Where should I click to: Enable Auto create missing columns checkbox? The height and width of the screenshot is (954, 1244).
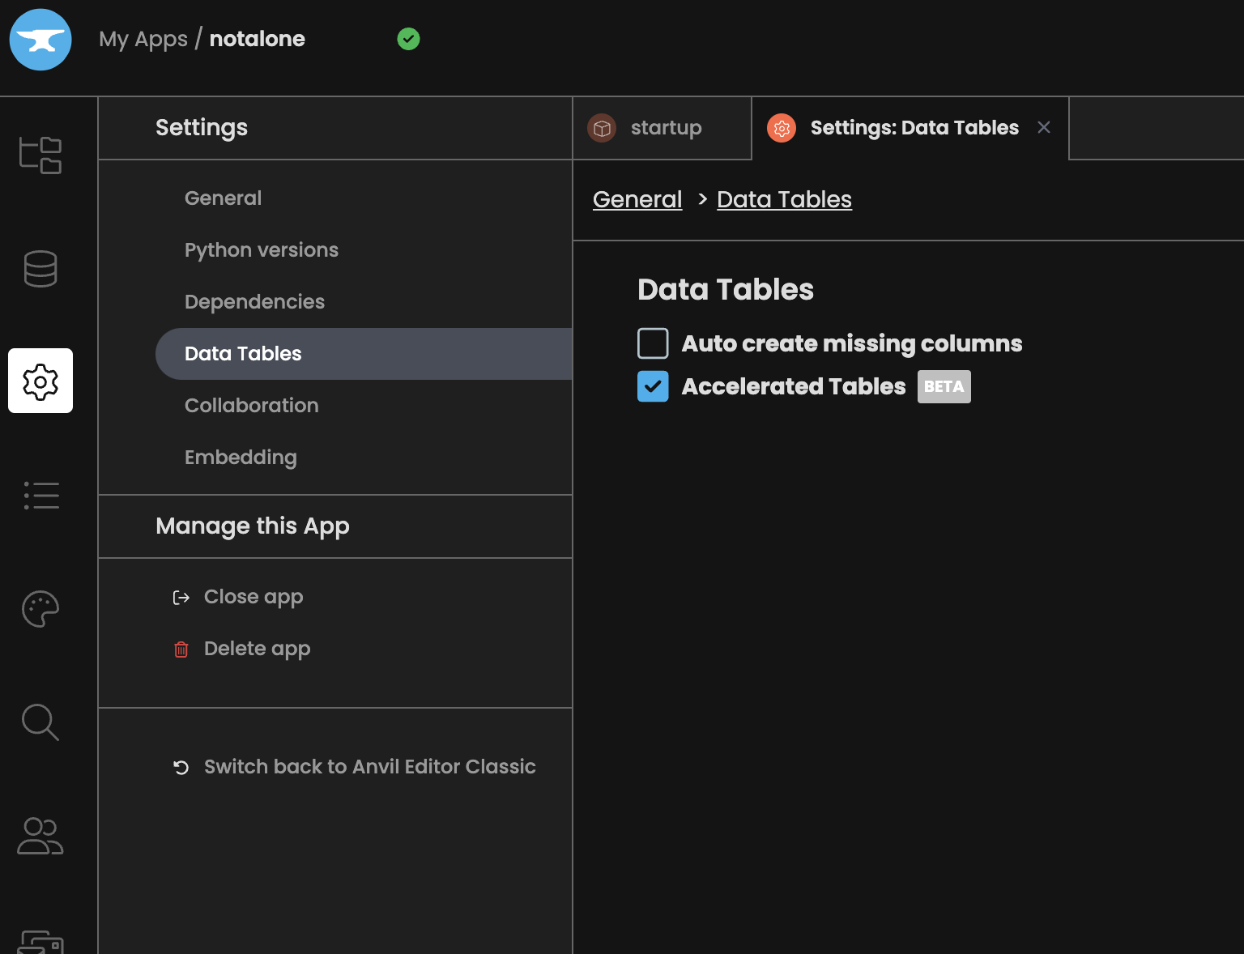tap(653, 343)
